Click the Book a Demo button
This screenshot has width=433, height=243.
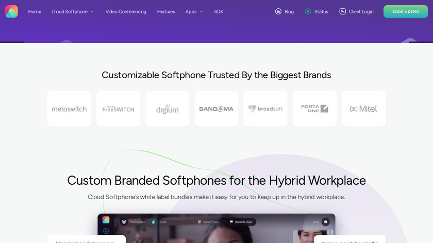(x=406, y=12)
